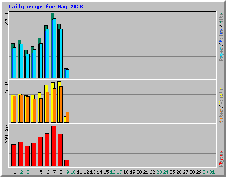
Task: Click the orange Sites bar for day 6
Action: 48,107
